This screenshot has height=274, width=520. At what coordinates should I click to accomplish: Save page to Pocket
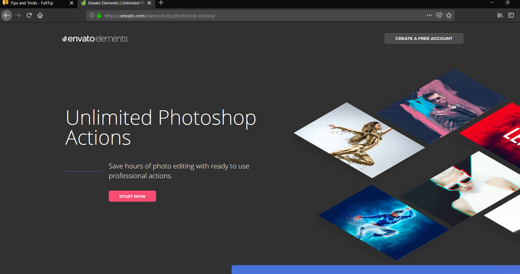coord(439,16)
